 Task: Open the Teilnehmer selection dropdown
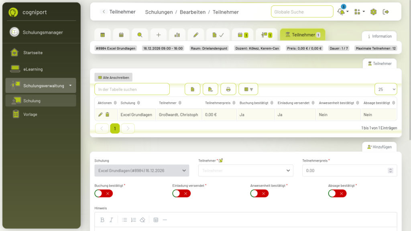(x=246, y=170)
